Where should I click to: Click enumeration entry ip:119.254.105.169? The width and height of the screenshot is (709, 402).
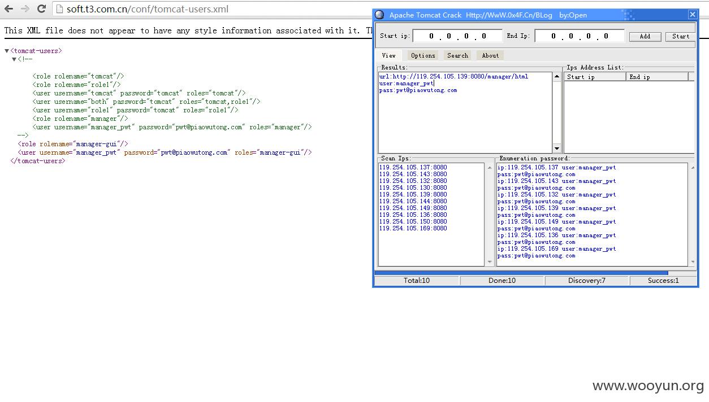coord(556,249)
